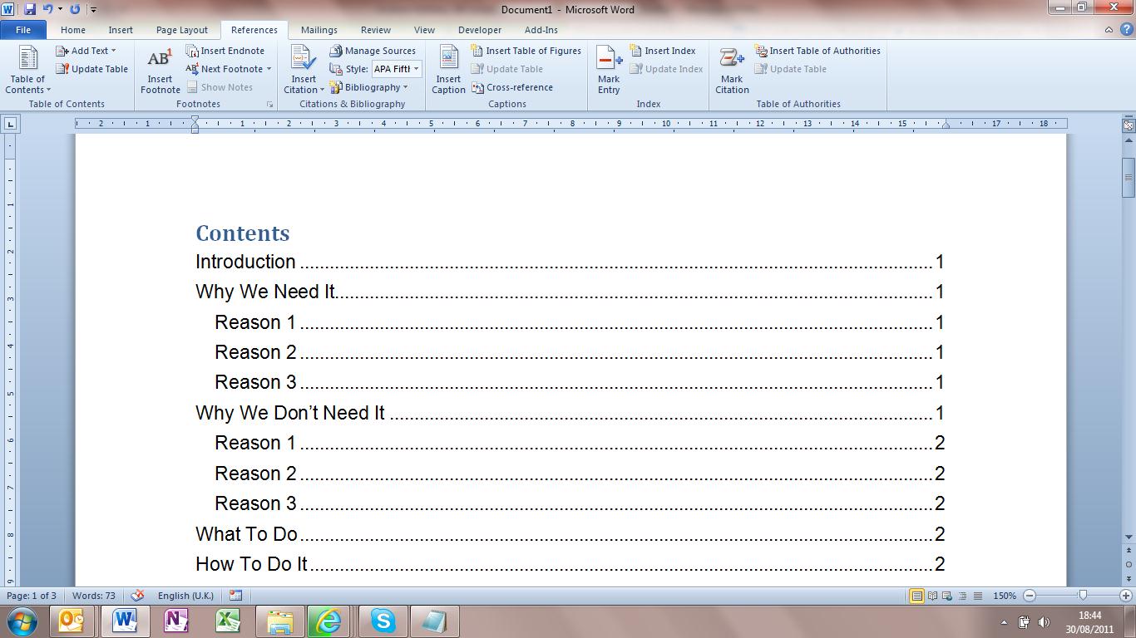Screen dimensions: 1136x638
Task: Click the Redo icon in title bar
Action: tap(76, 9)
